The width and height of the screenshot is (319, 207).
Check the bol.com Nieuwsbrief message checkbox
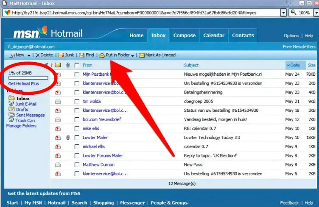click(x=77, y=119)
